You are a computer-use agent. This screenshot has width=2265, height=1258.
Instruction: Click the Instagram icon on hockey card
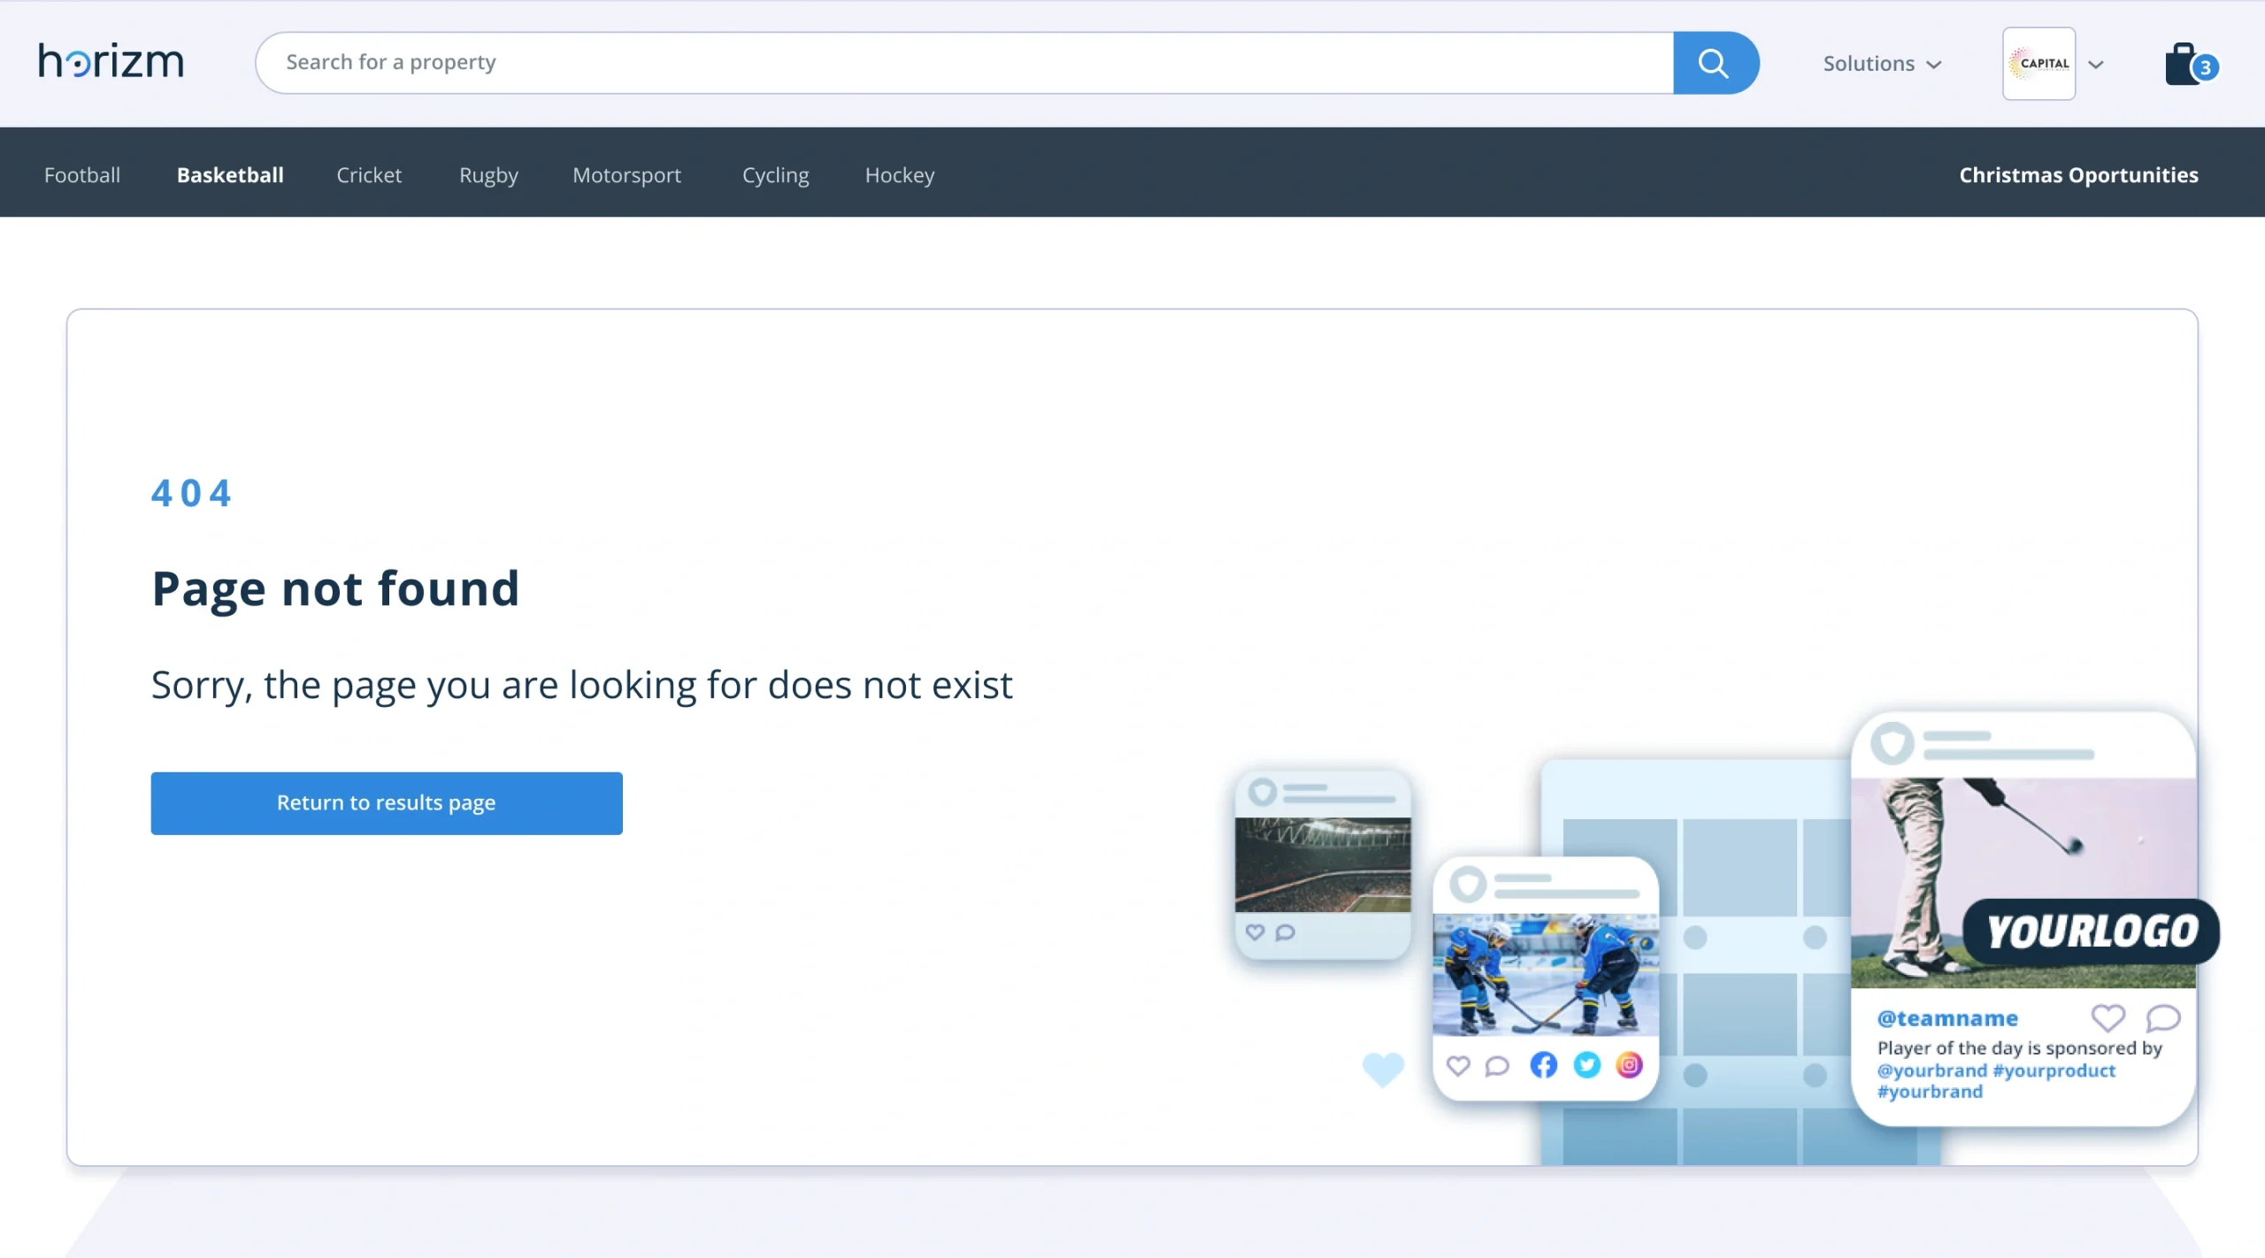[x=1629, y=1064]
